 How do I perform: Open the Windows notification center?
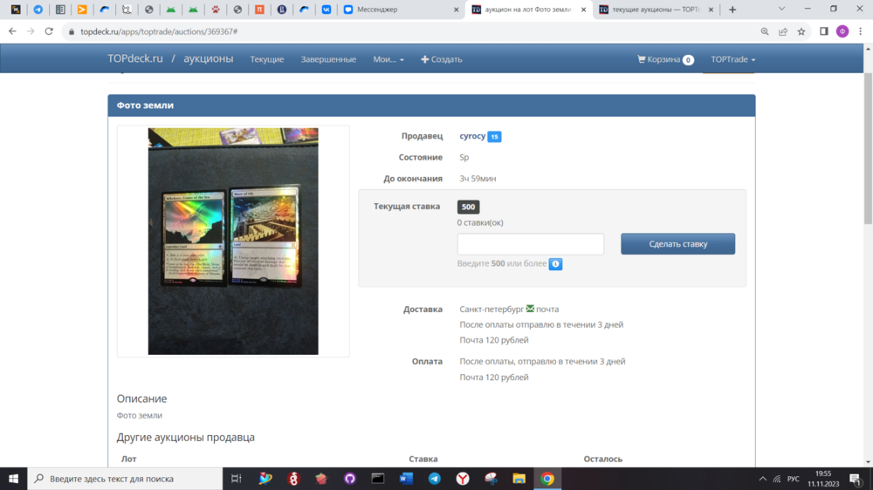point(856,479)
